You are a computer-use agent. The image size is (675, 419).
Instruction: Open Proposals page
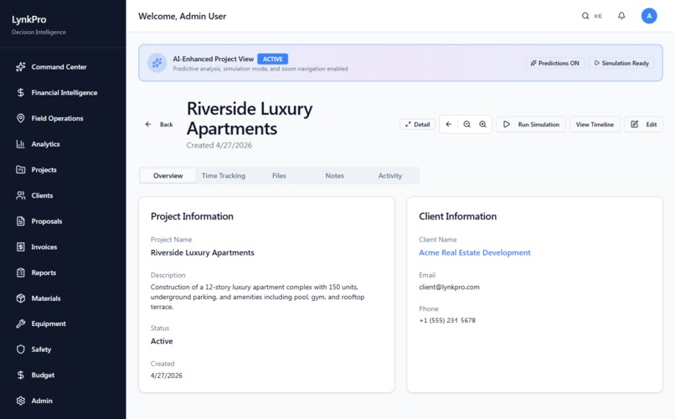(x=47, y=221)
